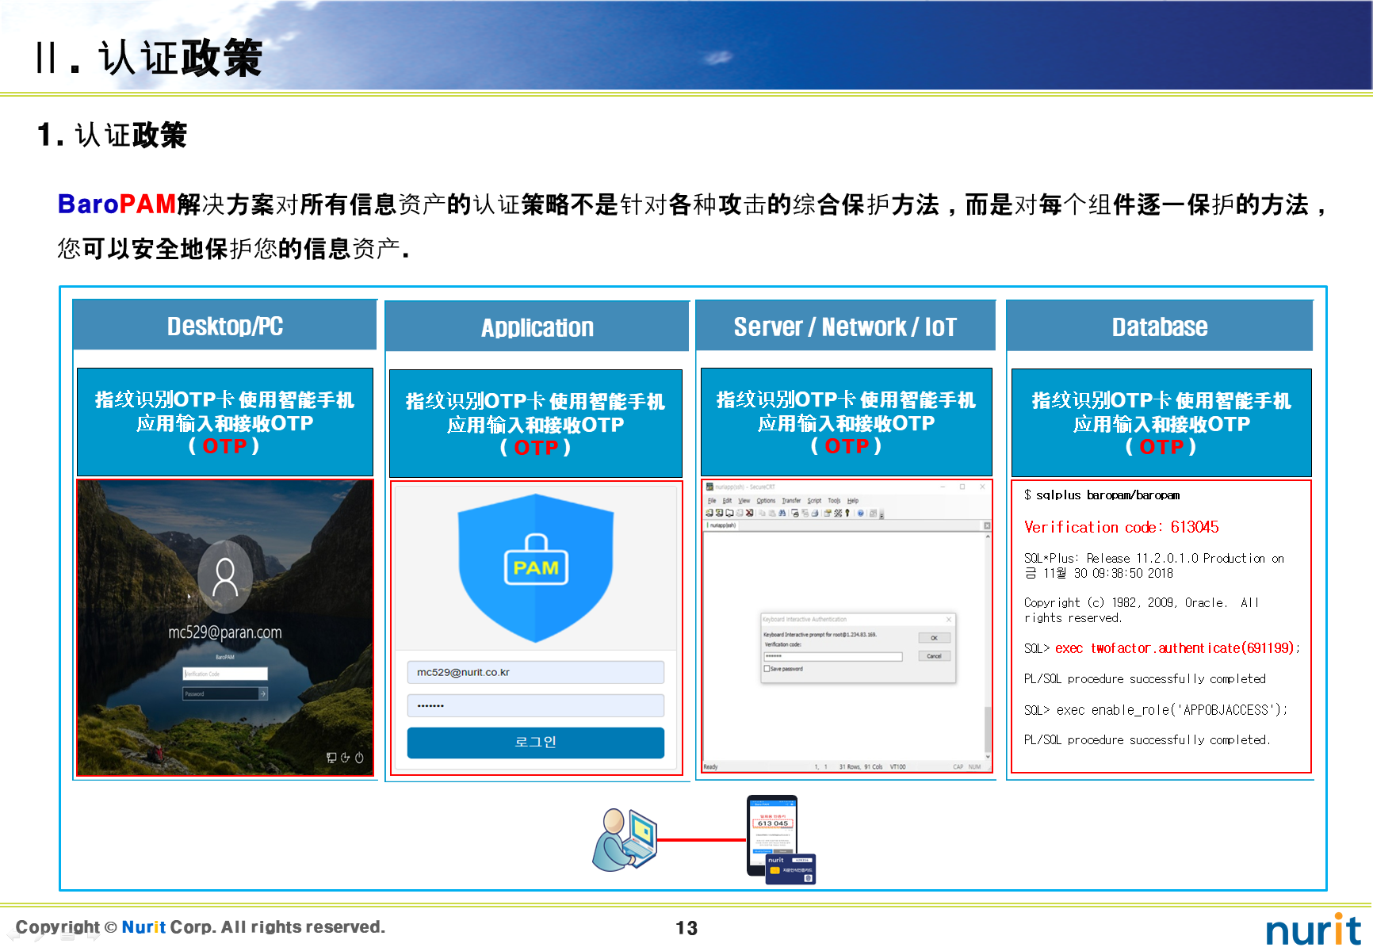This screenshot has height=951, width=1373.
Task: Click the Verification Code field on Windows login
Action: (x=225, y=674)
